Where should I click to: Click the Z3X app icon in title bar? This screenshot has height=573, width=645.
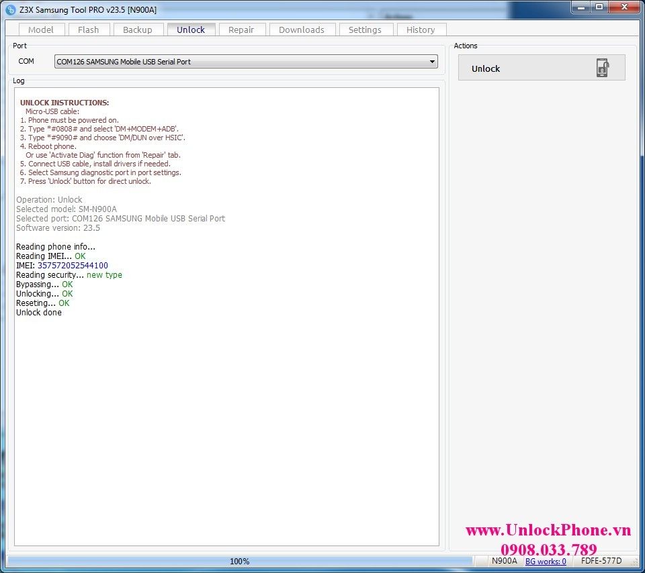(10, 9)
